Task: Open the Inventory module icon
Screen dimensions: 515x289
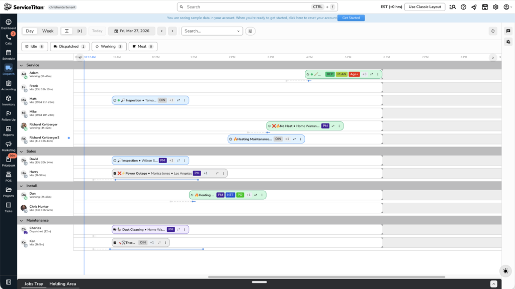Action: tap(9, 100)
